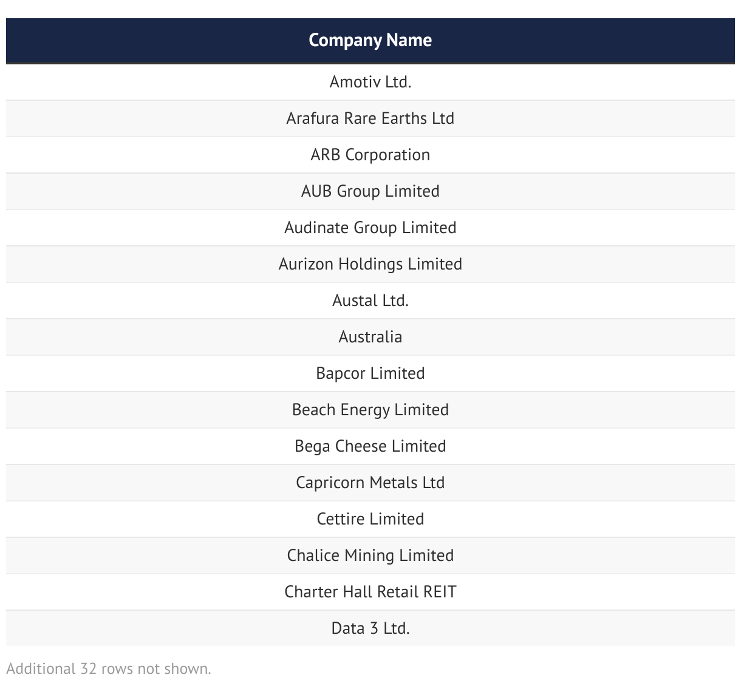Click the Australia row

(x=370, y=337)
